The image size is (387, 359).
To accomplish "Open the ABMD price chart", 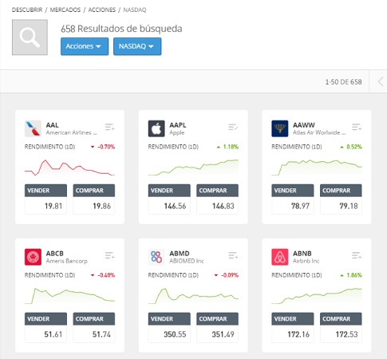I will 193,296.
